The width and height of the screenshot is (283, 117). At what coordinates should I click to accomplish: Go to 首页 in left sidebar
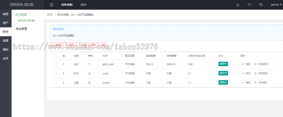pos(6,14)
